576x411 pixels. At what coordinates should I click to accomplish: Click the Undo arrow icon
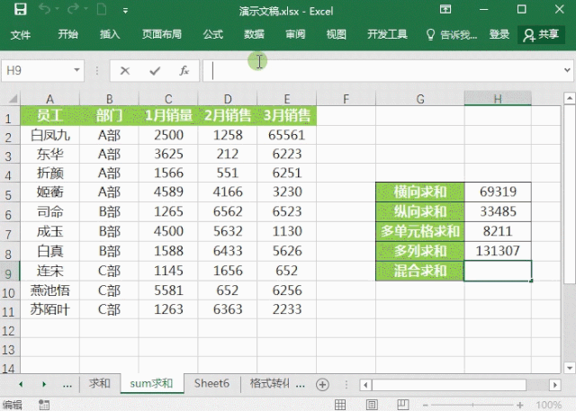click(x=44, y=9)
